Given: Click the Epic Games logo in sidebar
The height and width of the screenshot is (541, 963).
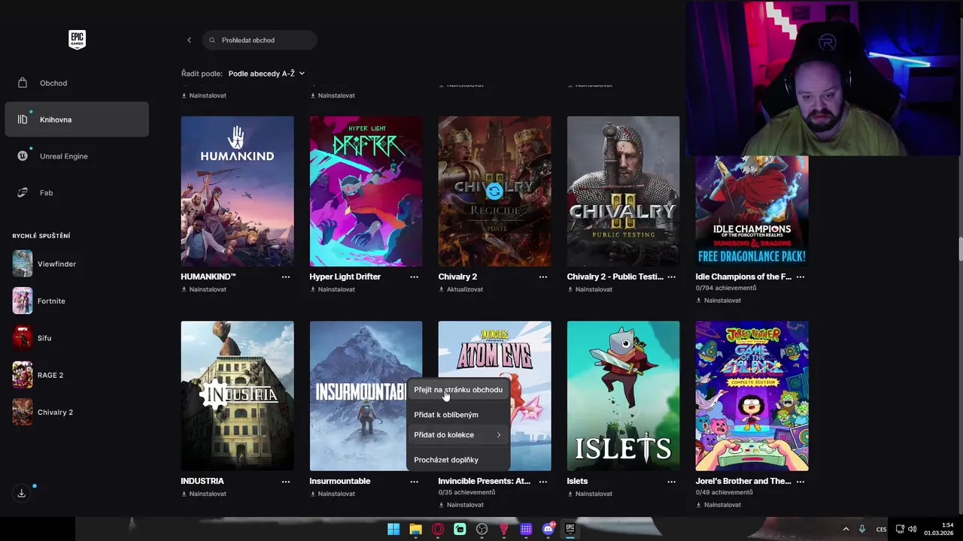Looking at the screenshot, I should point(77,40).
